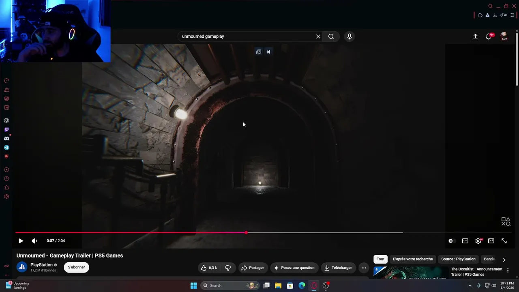Open browser settings gear in sidebar
The width and height of the screenshot is (519, 292).
6,197
